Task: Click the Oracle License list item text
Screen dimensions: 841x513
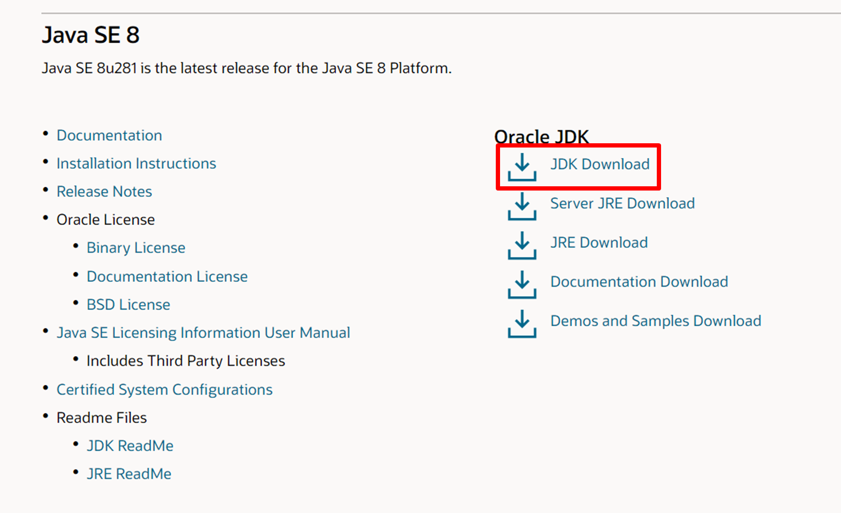Action: click(106, 220)
